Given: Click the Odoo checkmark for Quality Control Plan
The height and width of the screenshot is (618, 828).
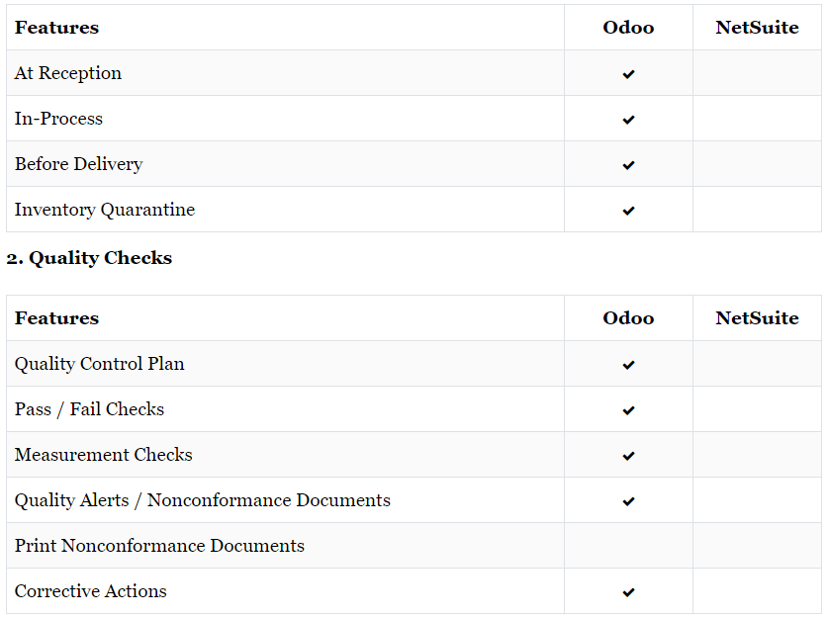Looking at the screenshot, I should coord(628,365).
